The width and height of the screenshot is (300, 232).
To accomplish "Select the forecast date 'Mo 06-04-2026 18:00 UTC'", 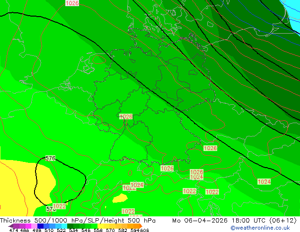I will [219, 221].
